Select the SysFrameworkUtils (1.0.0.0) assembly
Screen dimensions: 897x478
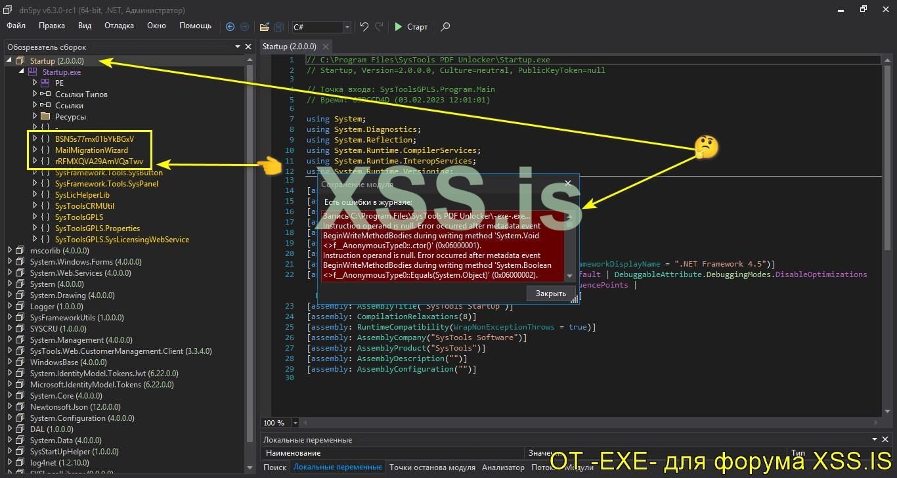coord(77,318)
